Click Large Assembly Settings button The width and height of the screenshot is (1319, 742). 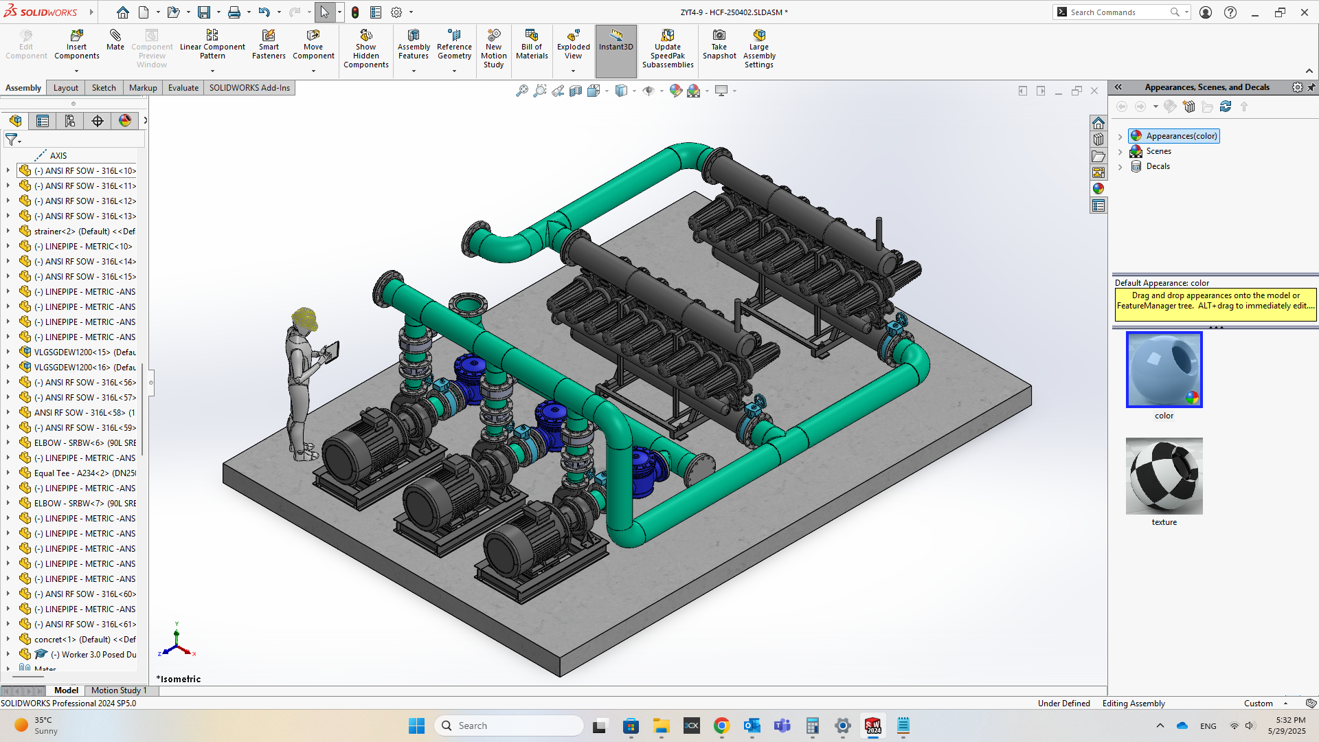758,49
